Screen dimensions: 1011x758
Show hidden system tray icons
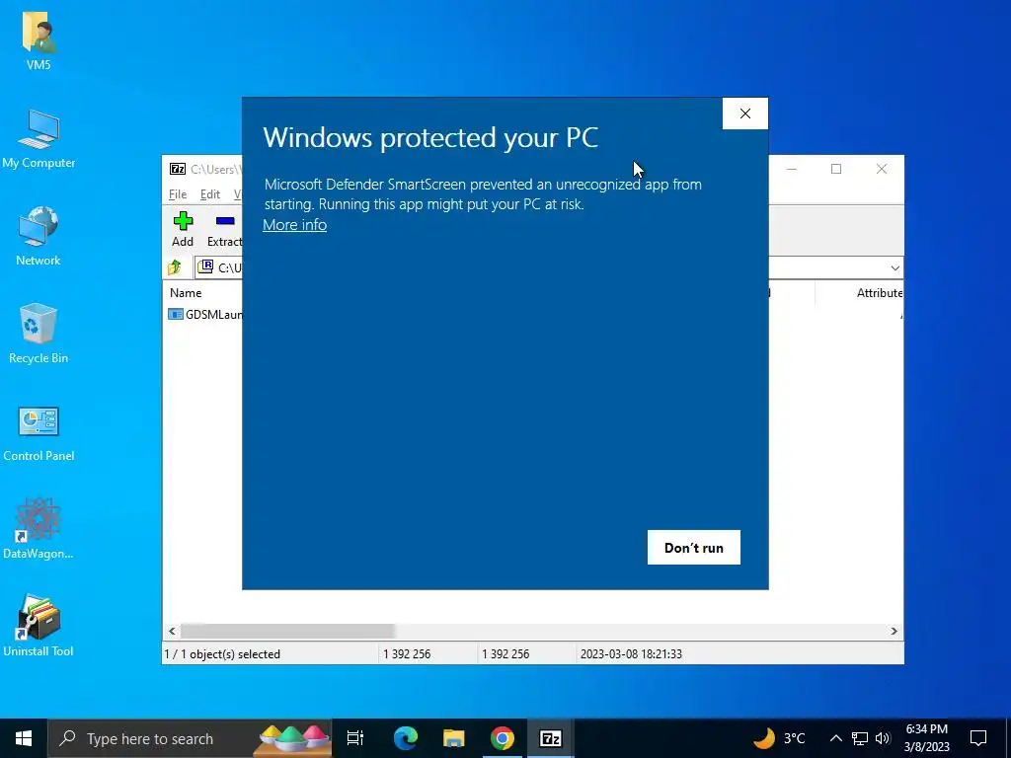[x=835, y=738]
